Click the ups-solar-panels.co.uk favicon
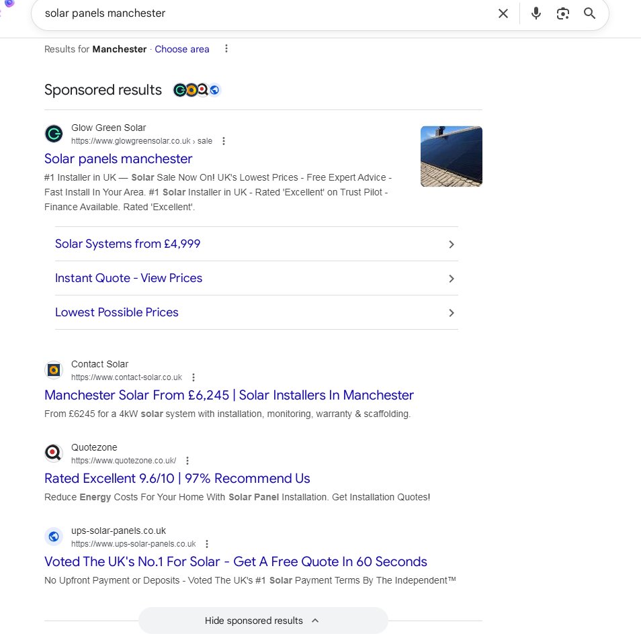The height and width of the screenshot is (642, 641). [54, 536]
